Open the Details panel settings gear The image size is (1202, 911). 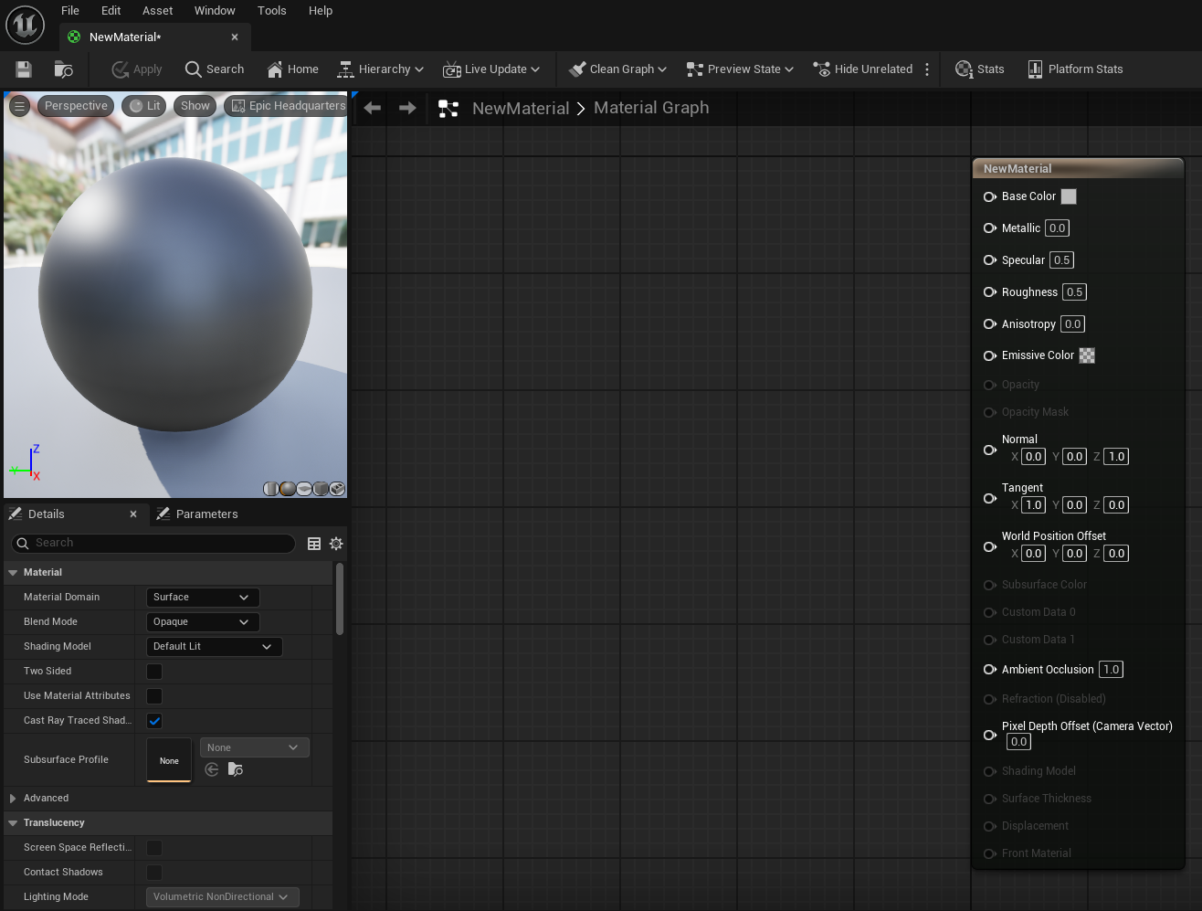tap(336, 544)
